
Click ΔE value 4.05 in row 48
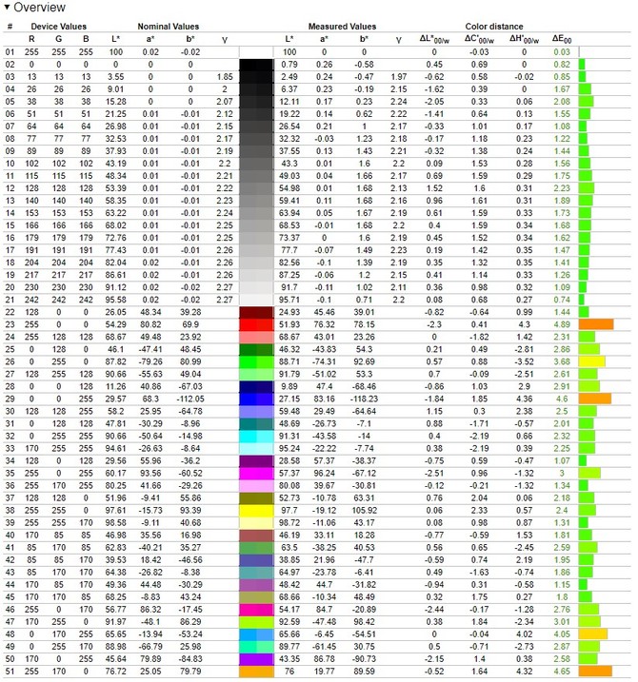[x=562, y=634]
